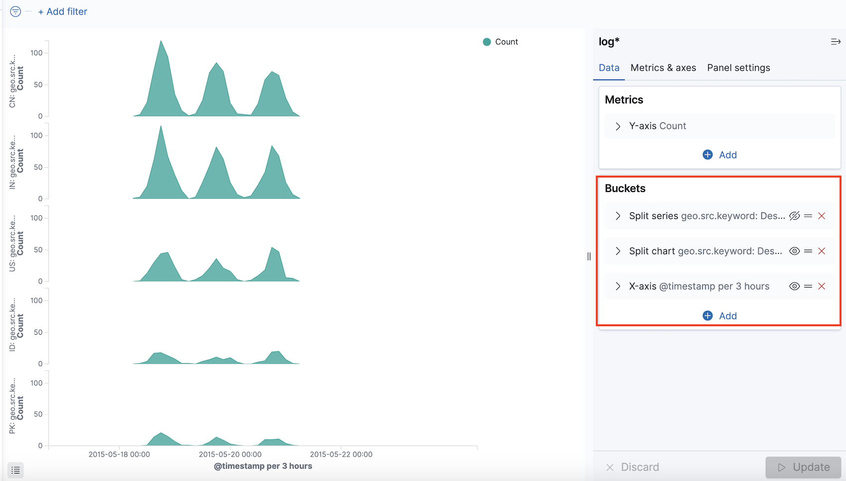Click the + Add filter link

(x=63, y=11)
